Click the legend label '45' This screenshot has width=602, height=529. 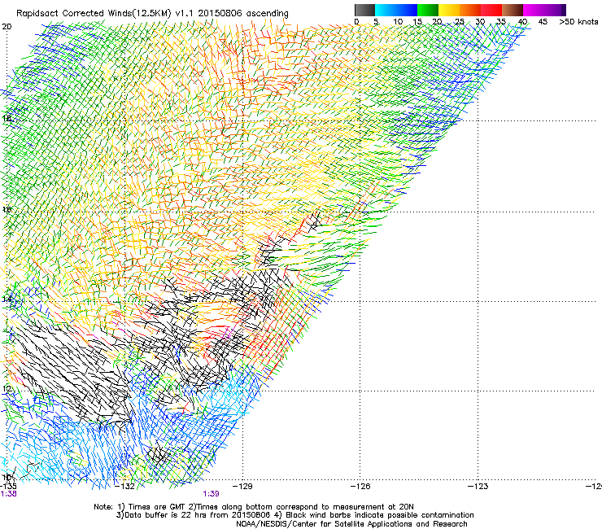(543, 22)
